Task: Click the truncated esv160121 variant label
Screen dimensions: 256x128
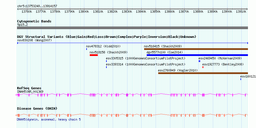Action: pyautogui.click(x=248, y=77)
